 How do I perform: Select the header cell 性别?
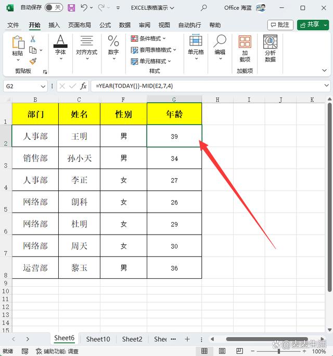point(123,114)
